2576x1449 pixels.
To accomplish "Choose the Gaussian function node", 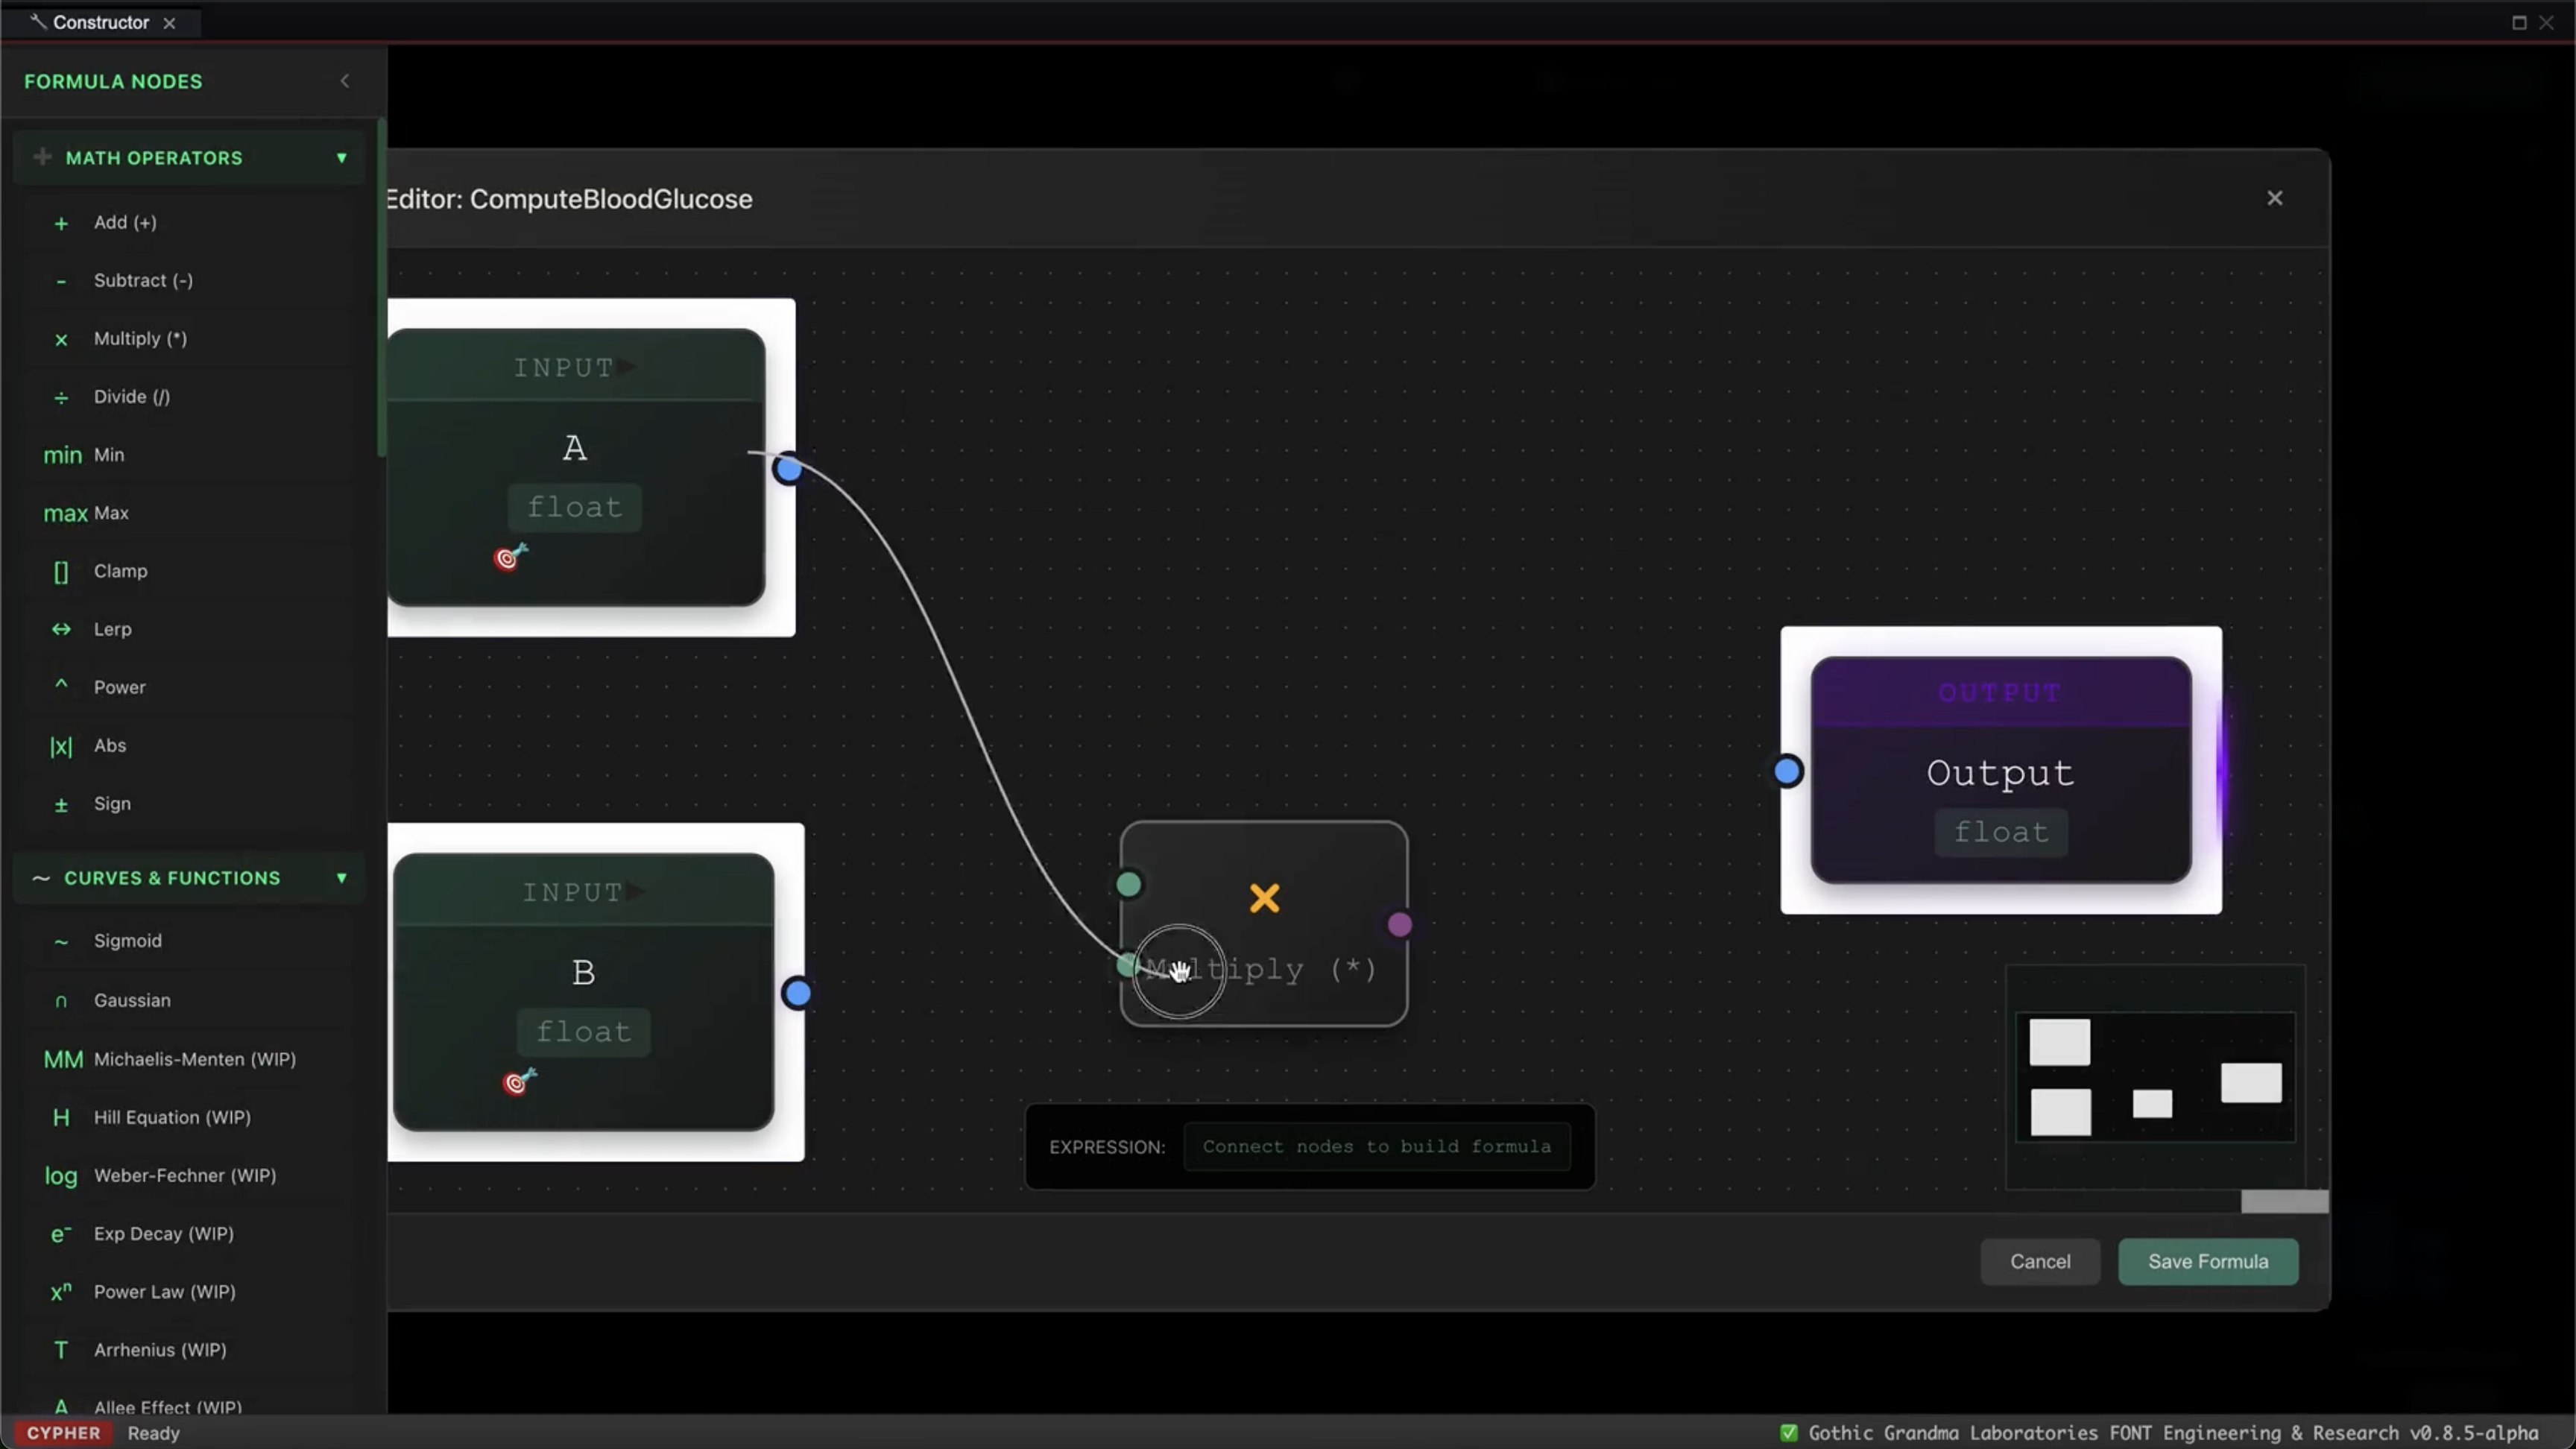I will [133, 1000].
